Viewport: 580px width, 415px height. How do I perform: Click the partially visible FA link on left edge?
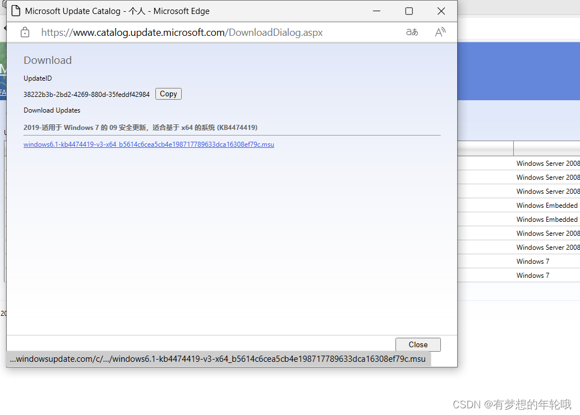3,92
